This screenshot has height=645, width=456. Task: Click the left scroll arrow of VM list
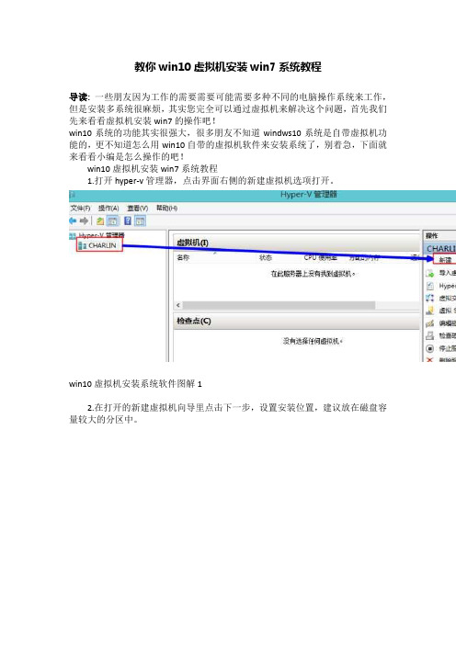click(178, 305)
